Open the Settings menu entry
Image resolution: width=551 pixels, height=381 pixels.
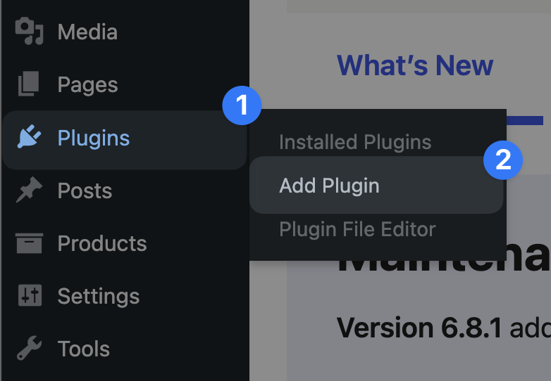[99, 296]
